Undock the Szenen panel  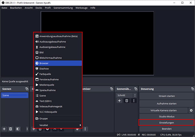(27, 89)
